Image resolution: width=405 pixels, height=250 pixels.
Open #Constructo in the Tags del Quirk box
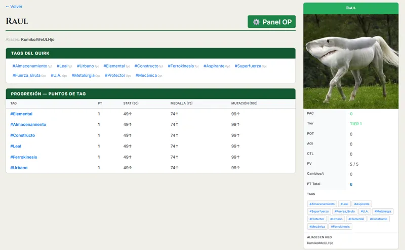[146, 66]
